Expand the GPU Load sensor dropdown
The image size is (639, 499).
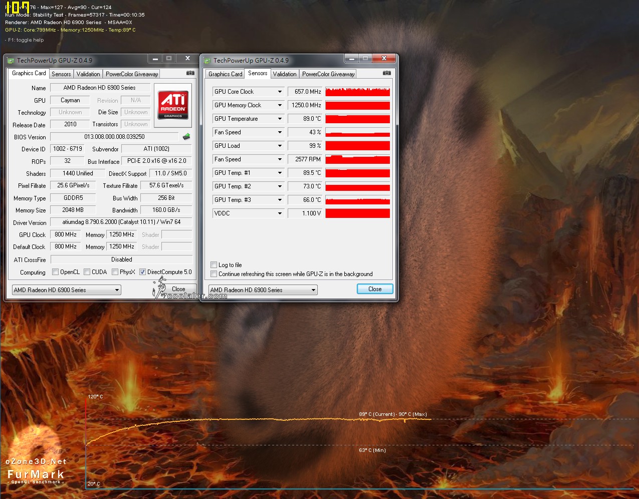pos(280,146)
